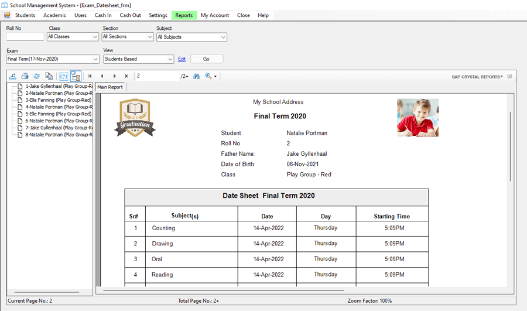Click the Counting subject cell

point(191,228)
